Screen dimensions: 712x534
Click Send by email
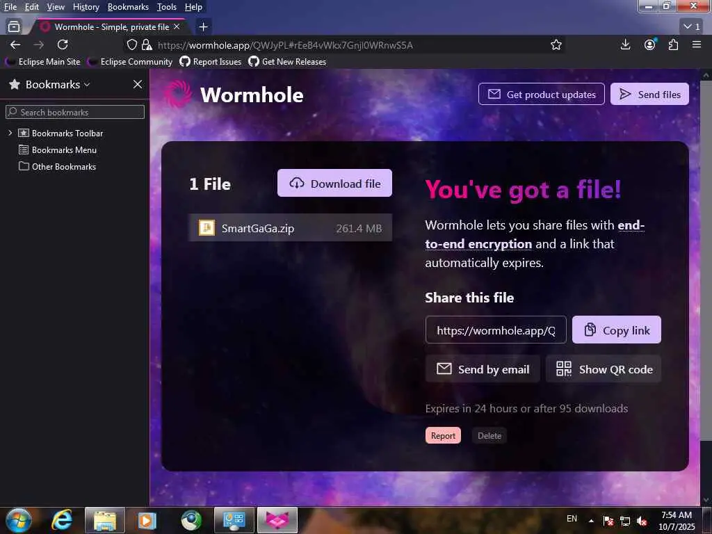[483, 369]
